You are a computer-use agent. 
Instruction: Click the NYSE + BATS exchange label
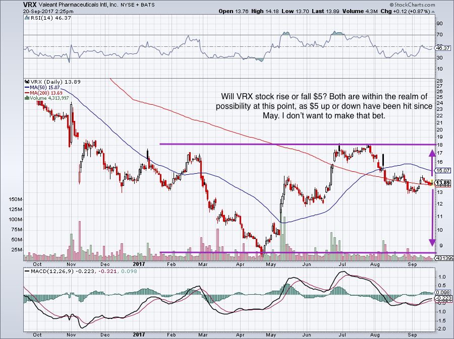point(137,5)
